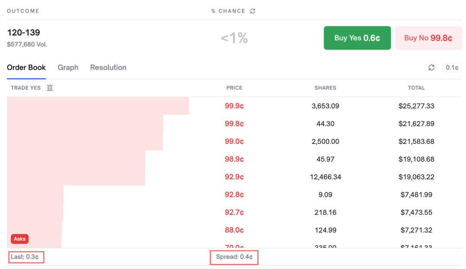Select the $25,277.33 total cell

point(416,106)
